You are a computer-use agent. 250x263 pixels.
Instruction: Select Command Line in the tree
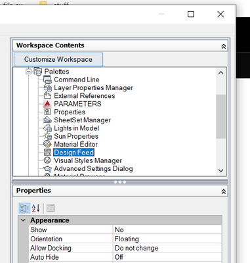pos(77,80)
